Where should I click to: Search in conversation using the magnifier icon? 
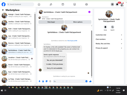pos(113,27)
